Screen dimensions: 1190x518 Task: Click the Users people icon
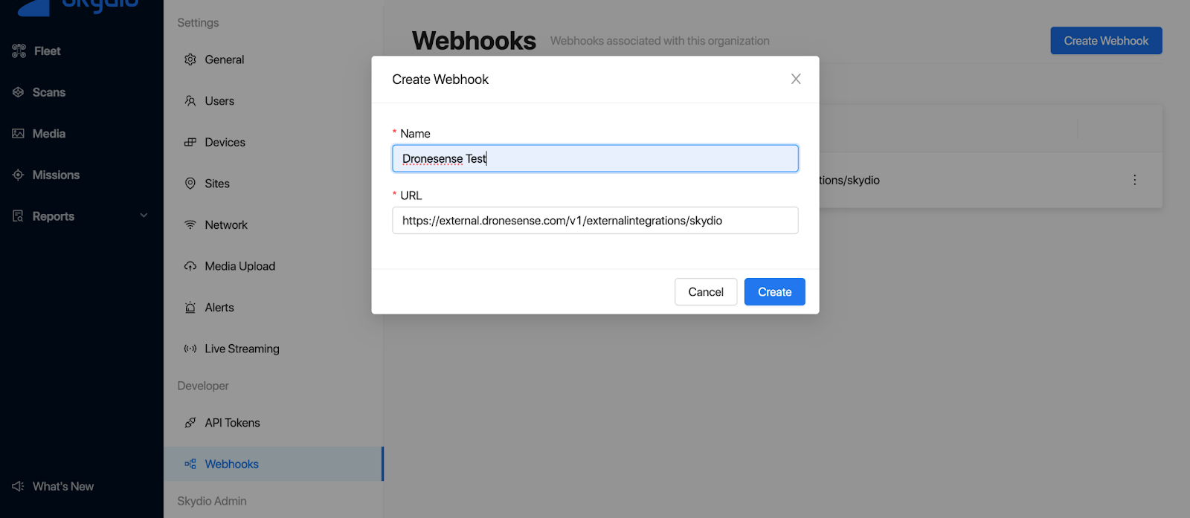click(190, 101)
